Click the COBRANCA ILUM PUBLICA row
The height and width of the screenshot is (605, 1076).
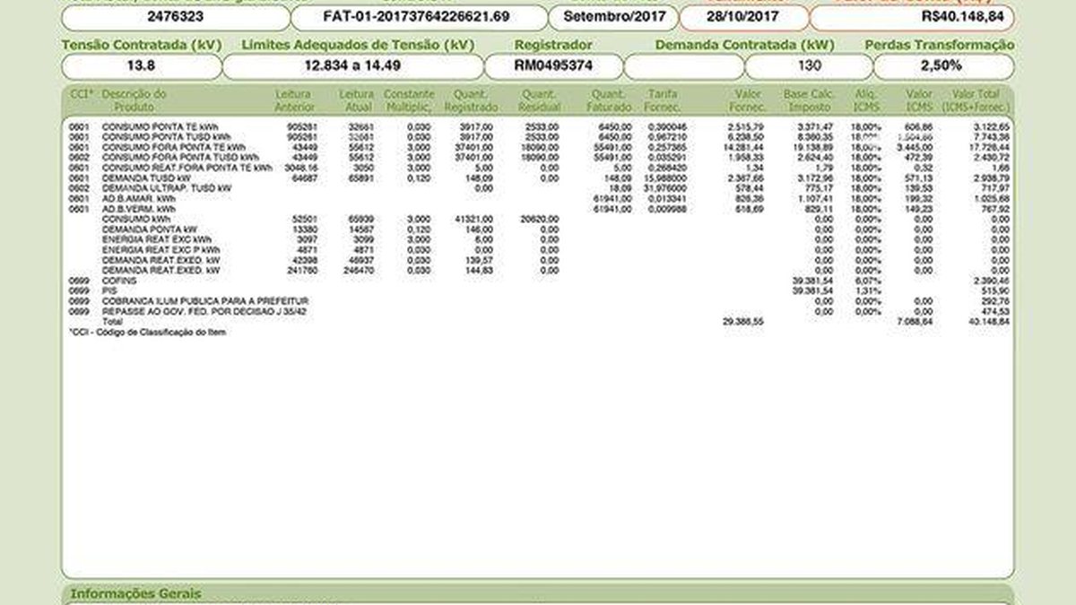(205, 300)
